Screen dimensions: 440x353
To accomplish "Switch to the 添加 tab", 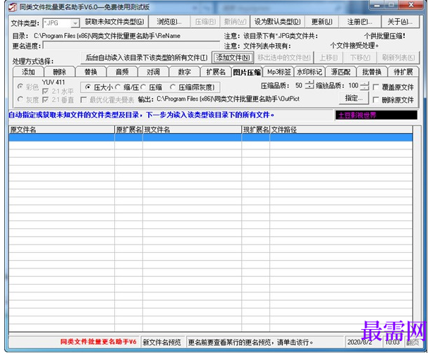I will click(28, 72).
